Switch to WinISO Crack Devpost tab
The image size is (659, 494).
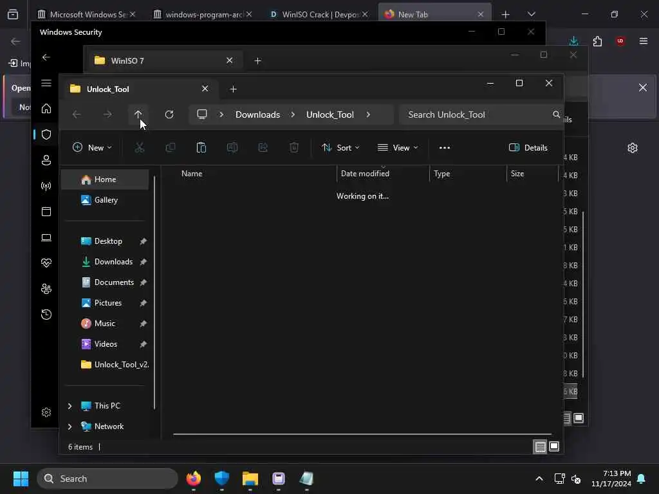pyautogui.click(x=320, y=14)
